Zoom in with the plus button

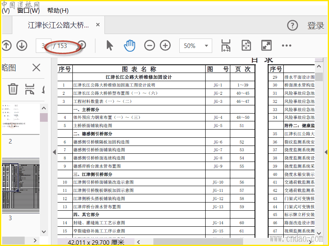tap(165, 46)
